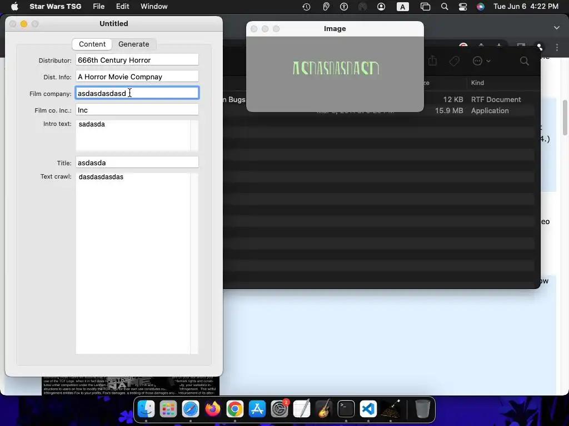569x426 pixels.
Task: Click the Film co. Inc. field
Action: (x=137, y=110)
